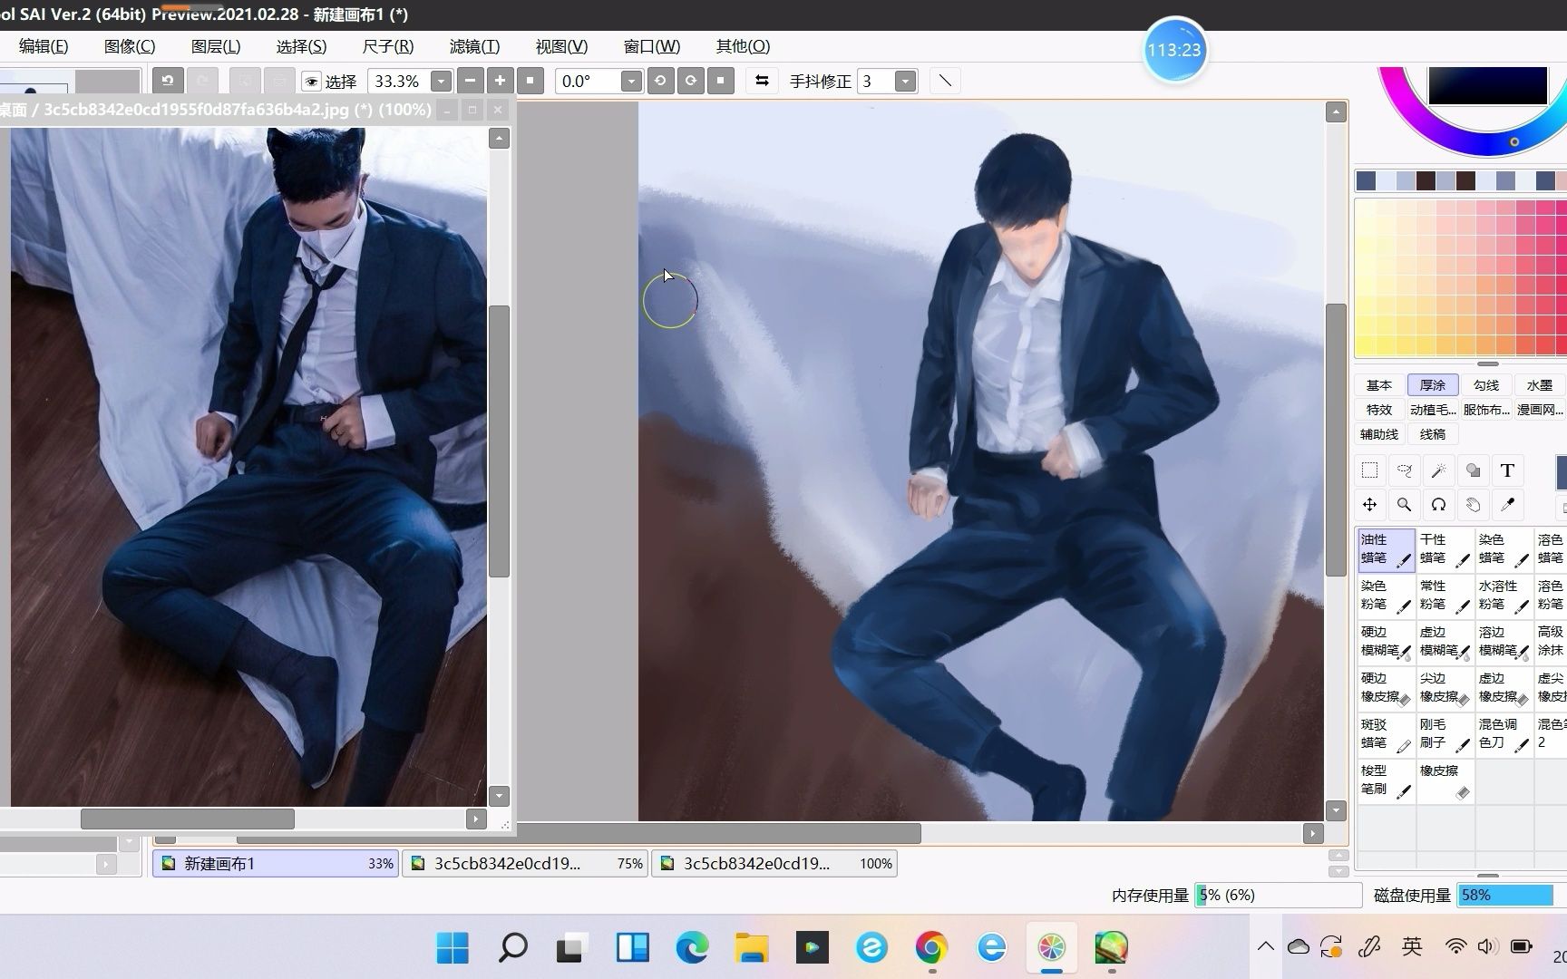Click the straight line drawing mode icon

click(x=945, y=81)
